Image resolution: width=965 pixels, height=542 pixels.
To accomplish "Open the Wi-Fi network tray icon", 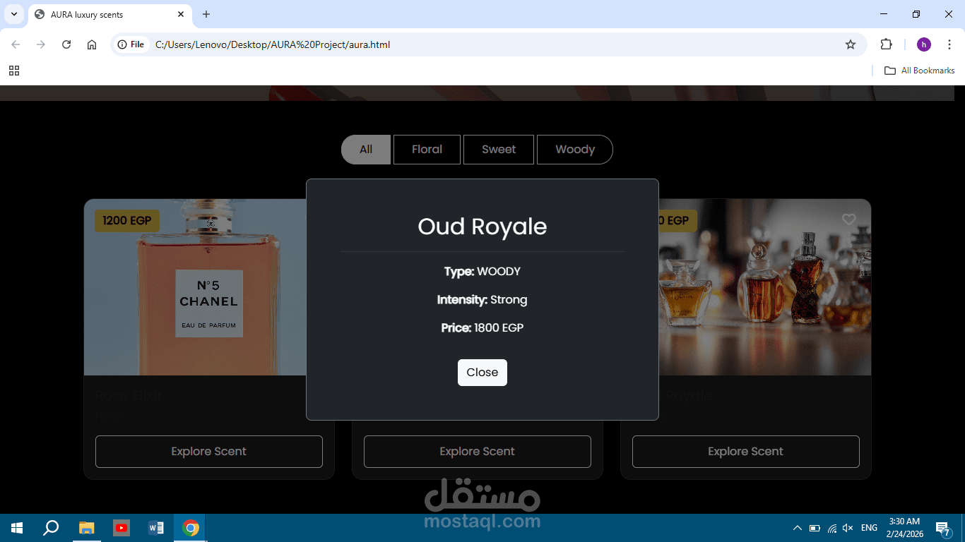I will (832, 528).
